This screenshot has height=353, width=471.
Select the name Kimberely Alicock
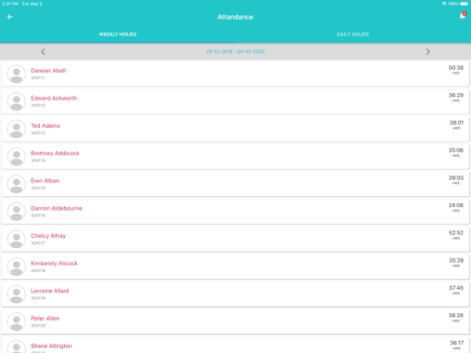54,263
